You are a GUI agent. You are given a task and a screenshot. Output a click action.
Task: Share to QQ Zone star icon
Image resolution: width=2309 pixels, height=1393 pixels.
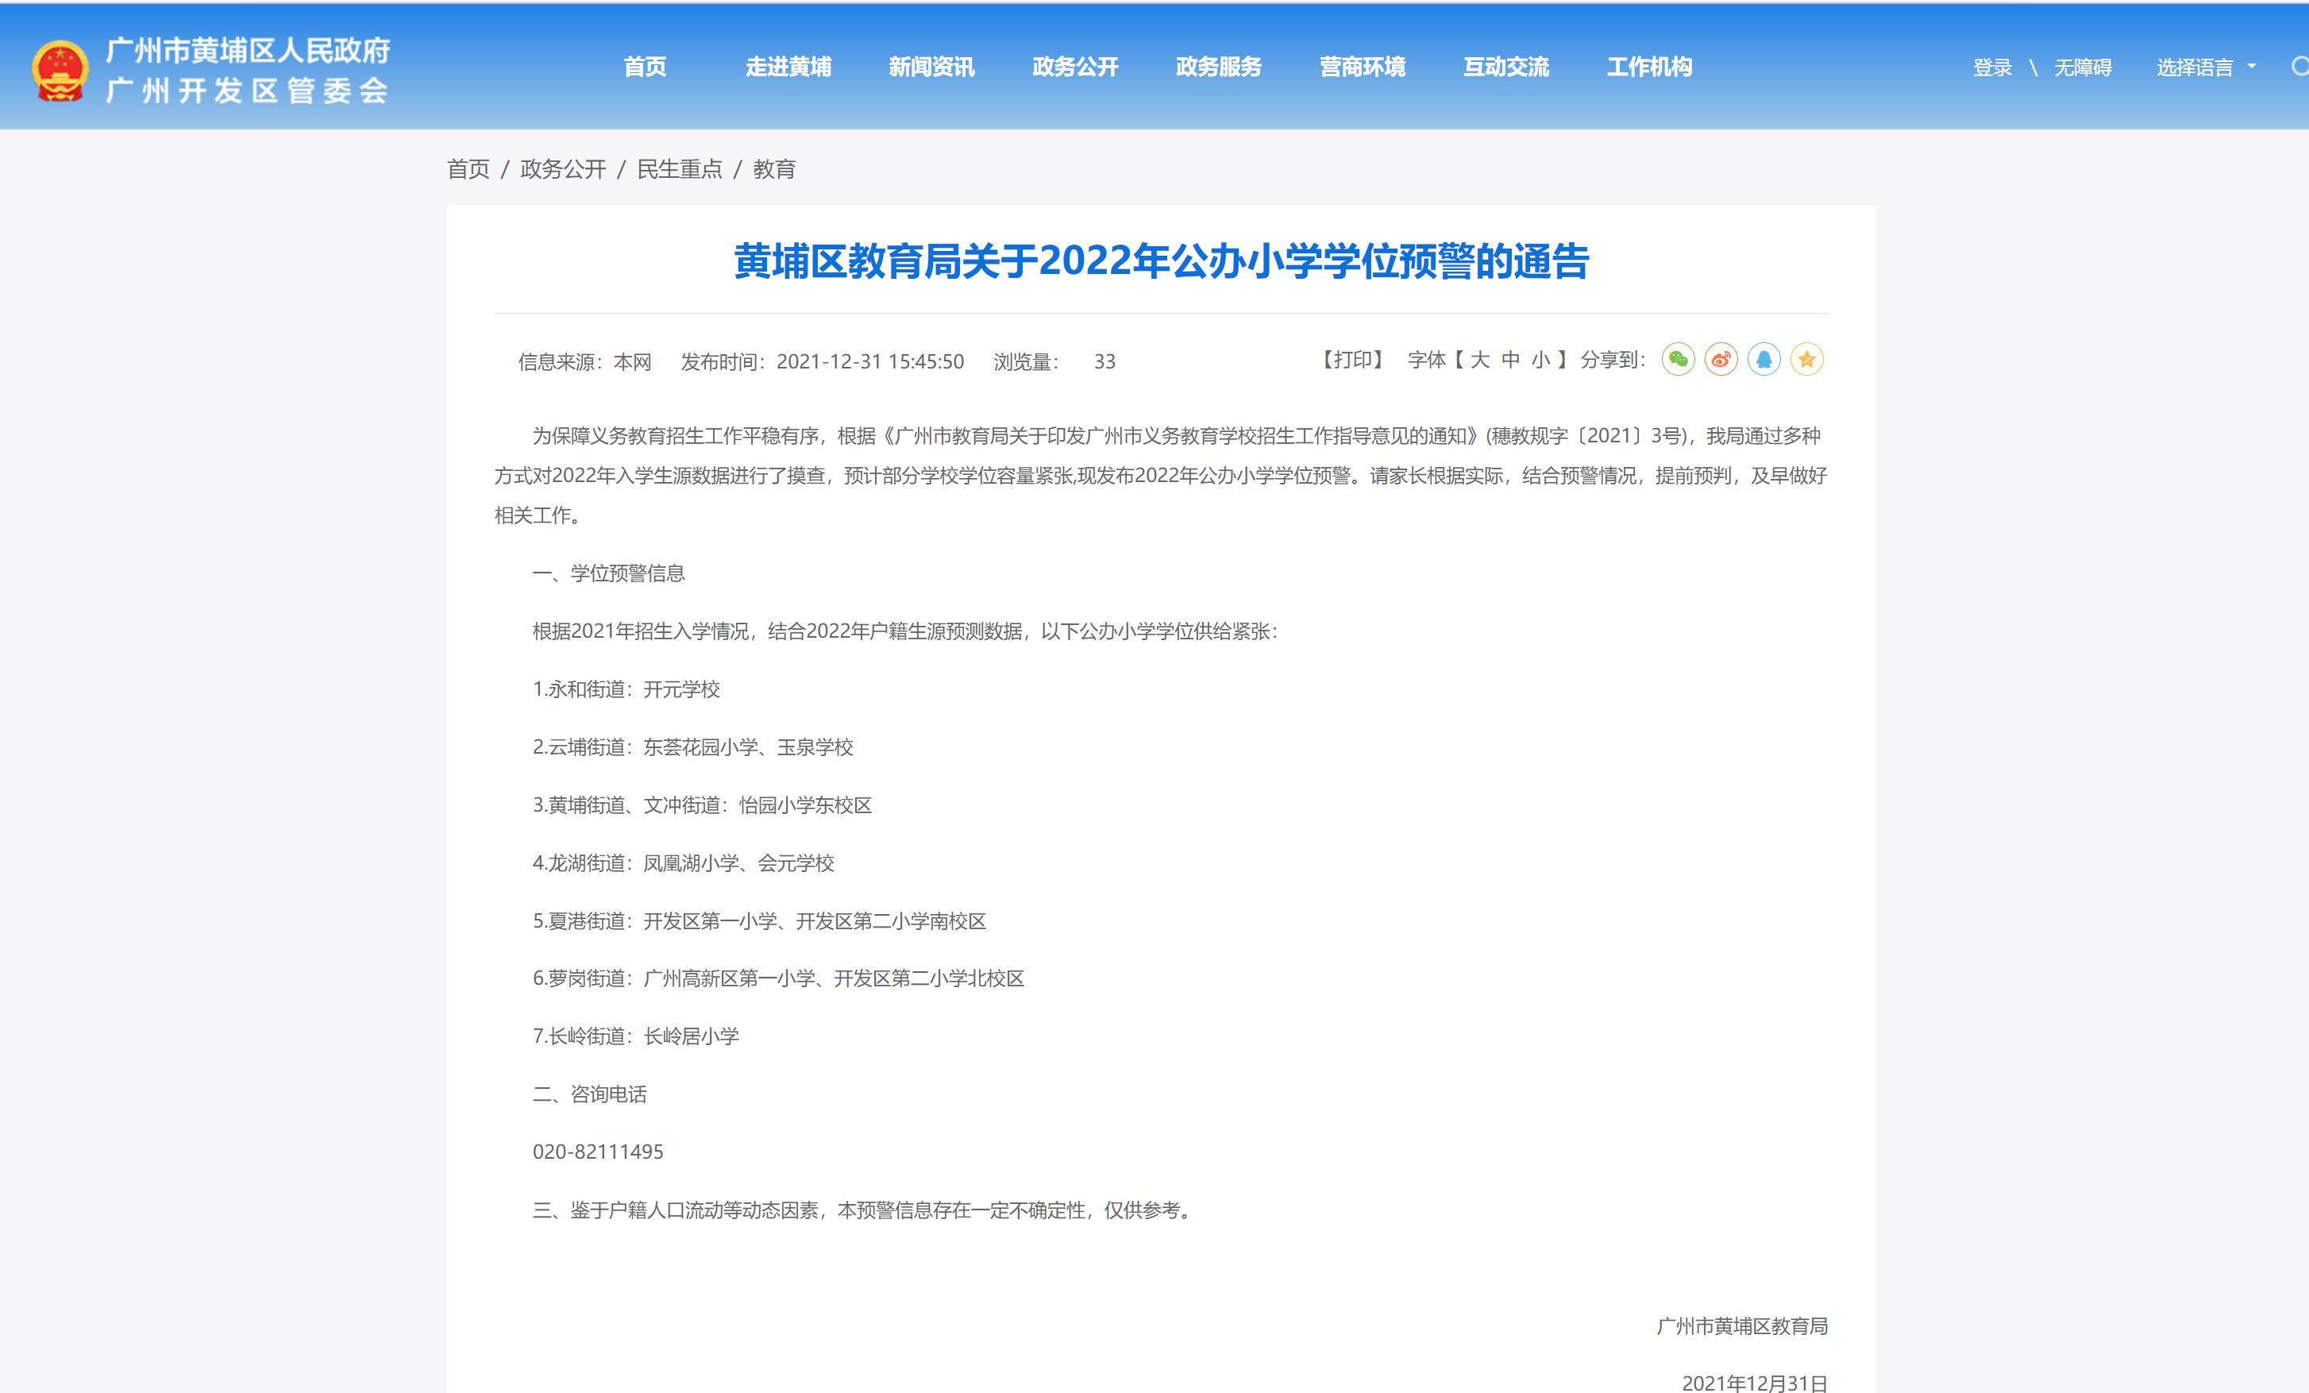(1806, 360)
